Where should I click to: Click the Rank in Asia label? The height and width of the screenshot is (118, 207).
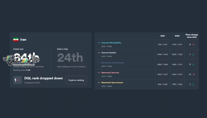[62, 49]
